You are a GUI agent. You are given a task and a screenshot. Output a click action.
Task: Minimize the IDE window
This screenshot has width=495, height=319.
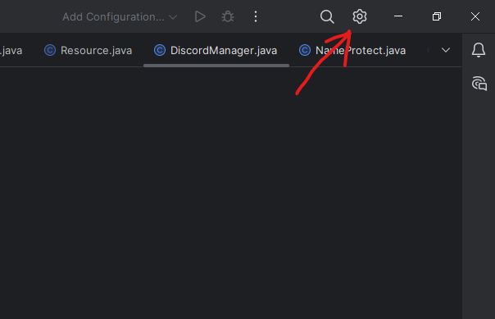398,16
